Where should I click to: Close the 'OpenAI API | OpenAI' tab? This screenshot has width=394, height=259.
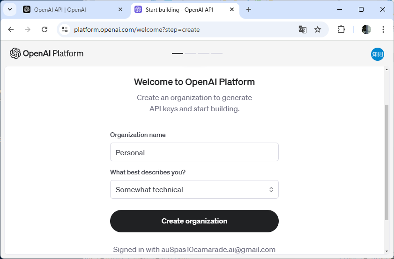120,9
